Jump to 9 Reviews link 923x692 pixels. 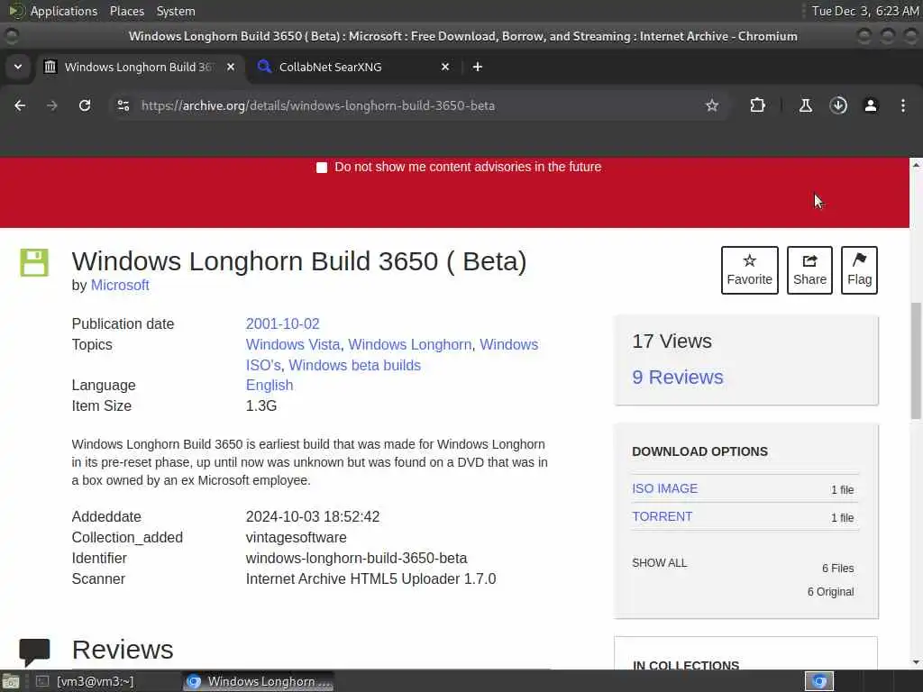[x=678, y=378]
